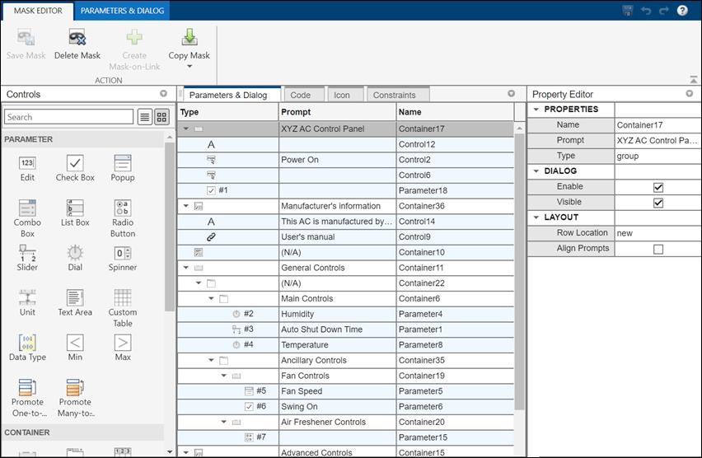
Task: Pick the Combo Box control icon
Action: point(27,208)
